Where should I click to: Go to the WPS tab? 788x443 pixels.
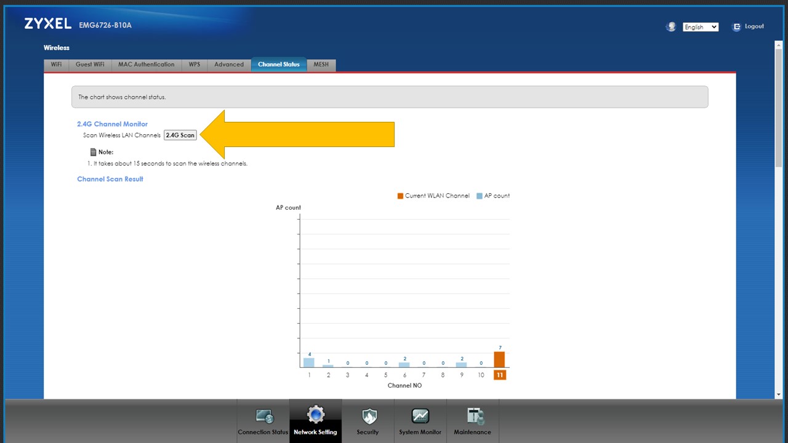tap(195, 65)
